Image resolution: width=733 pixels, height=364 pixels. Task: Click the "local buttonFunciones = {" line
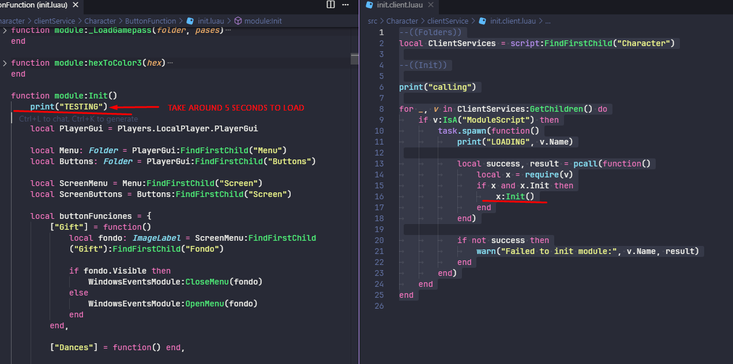(91, 216)
